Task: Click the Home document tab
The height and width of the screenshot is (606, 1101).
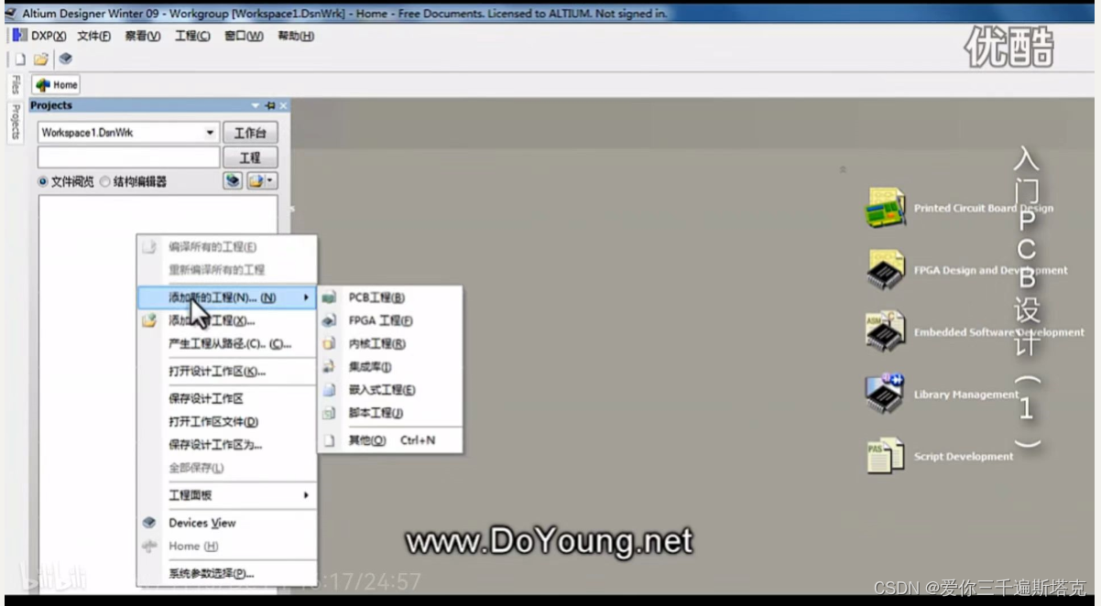Action: point(57,85)
